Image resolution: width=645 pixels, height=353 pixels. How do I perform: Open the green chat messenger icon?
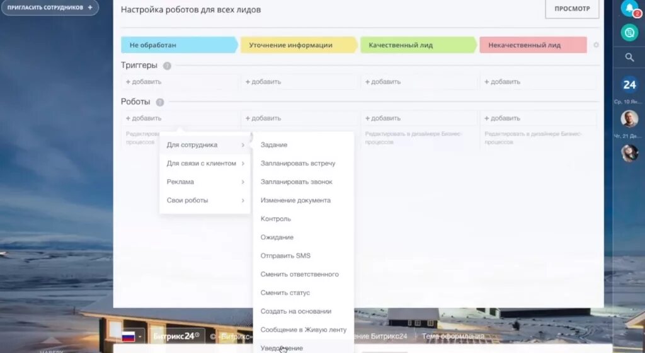[629, 32]
